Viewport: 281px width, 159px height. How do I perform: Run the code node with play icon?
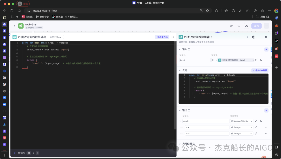point(247,37)
